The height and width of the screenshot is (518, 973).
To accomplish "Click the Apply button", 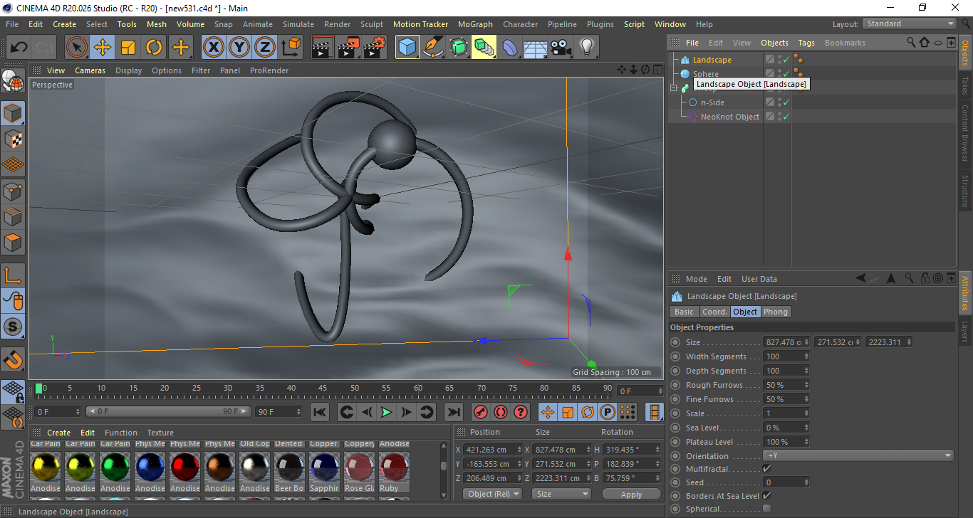I will click(x=631, y=494).
